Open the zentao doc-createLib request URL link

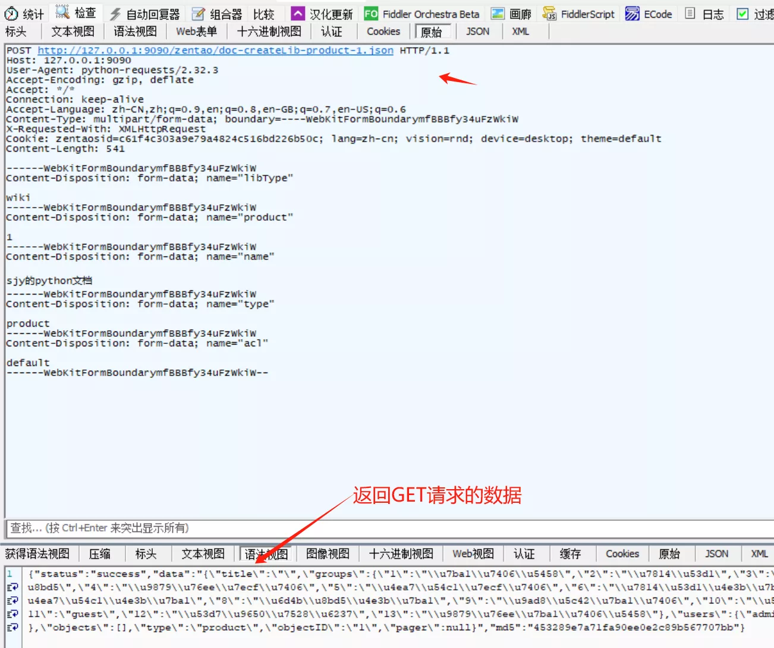click(215, 51)
